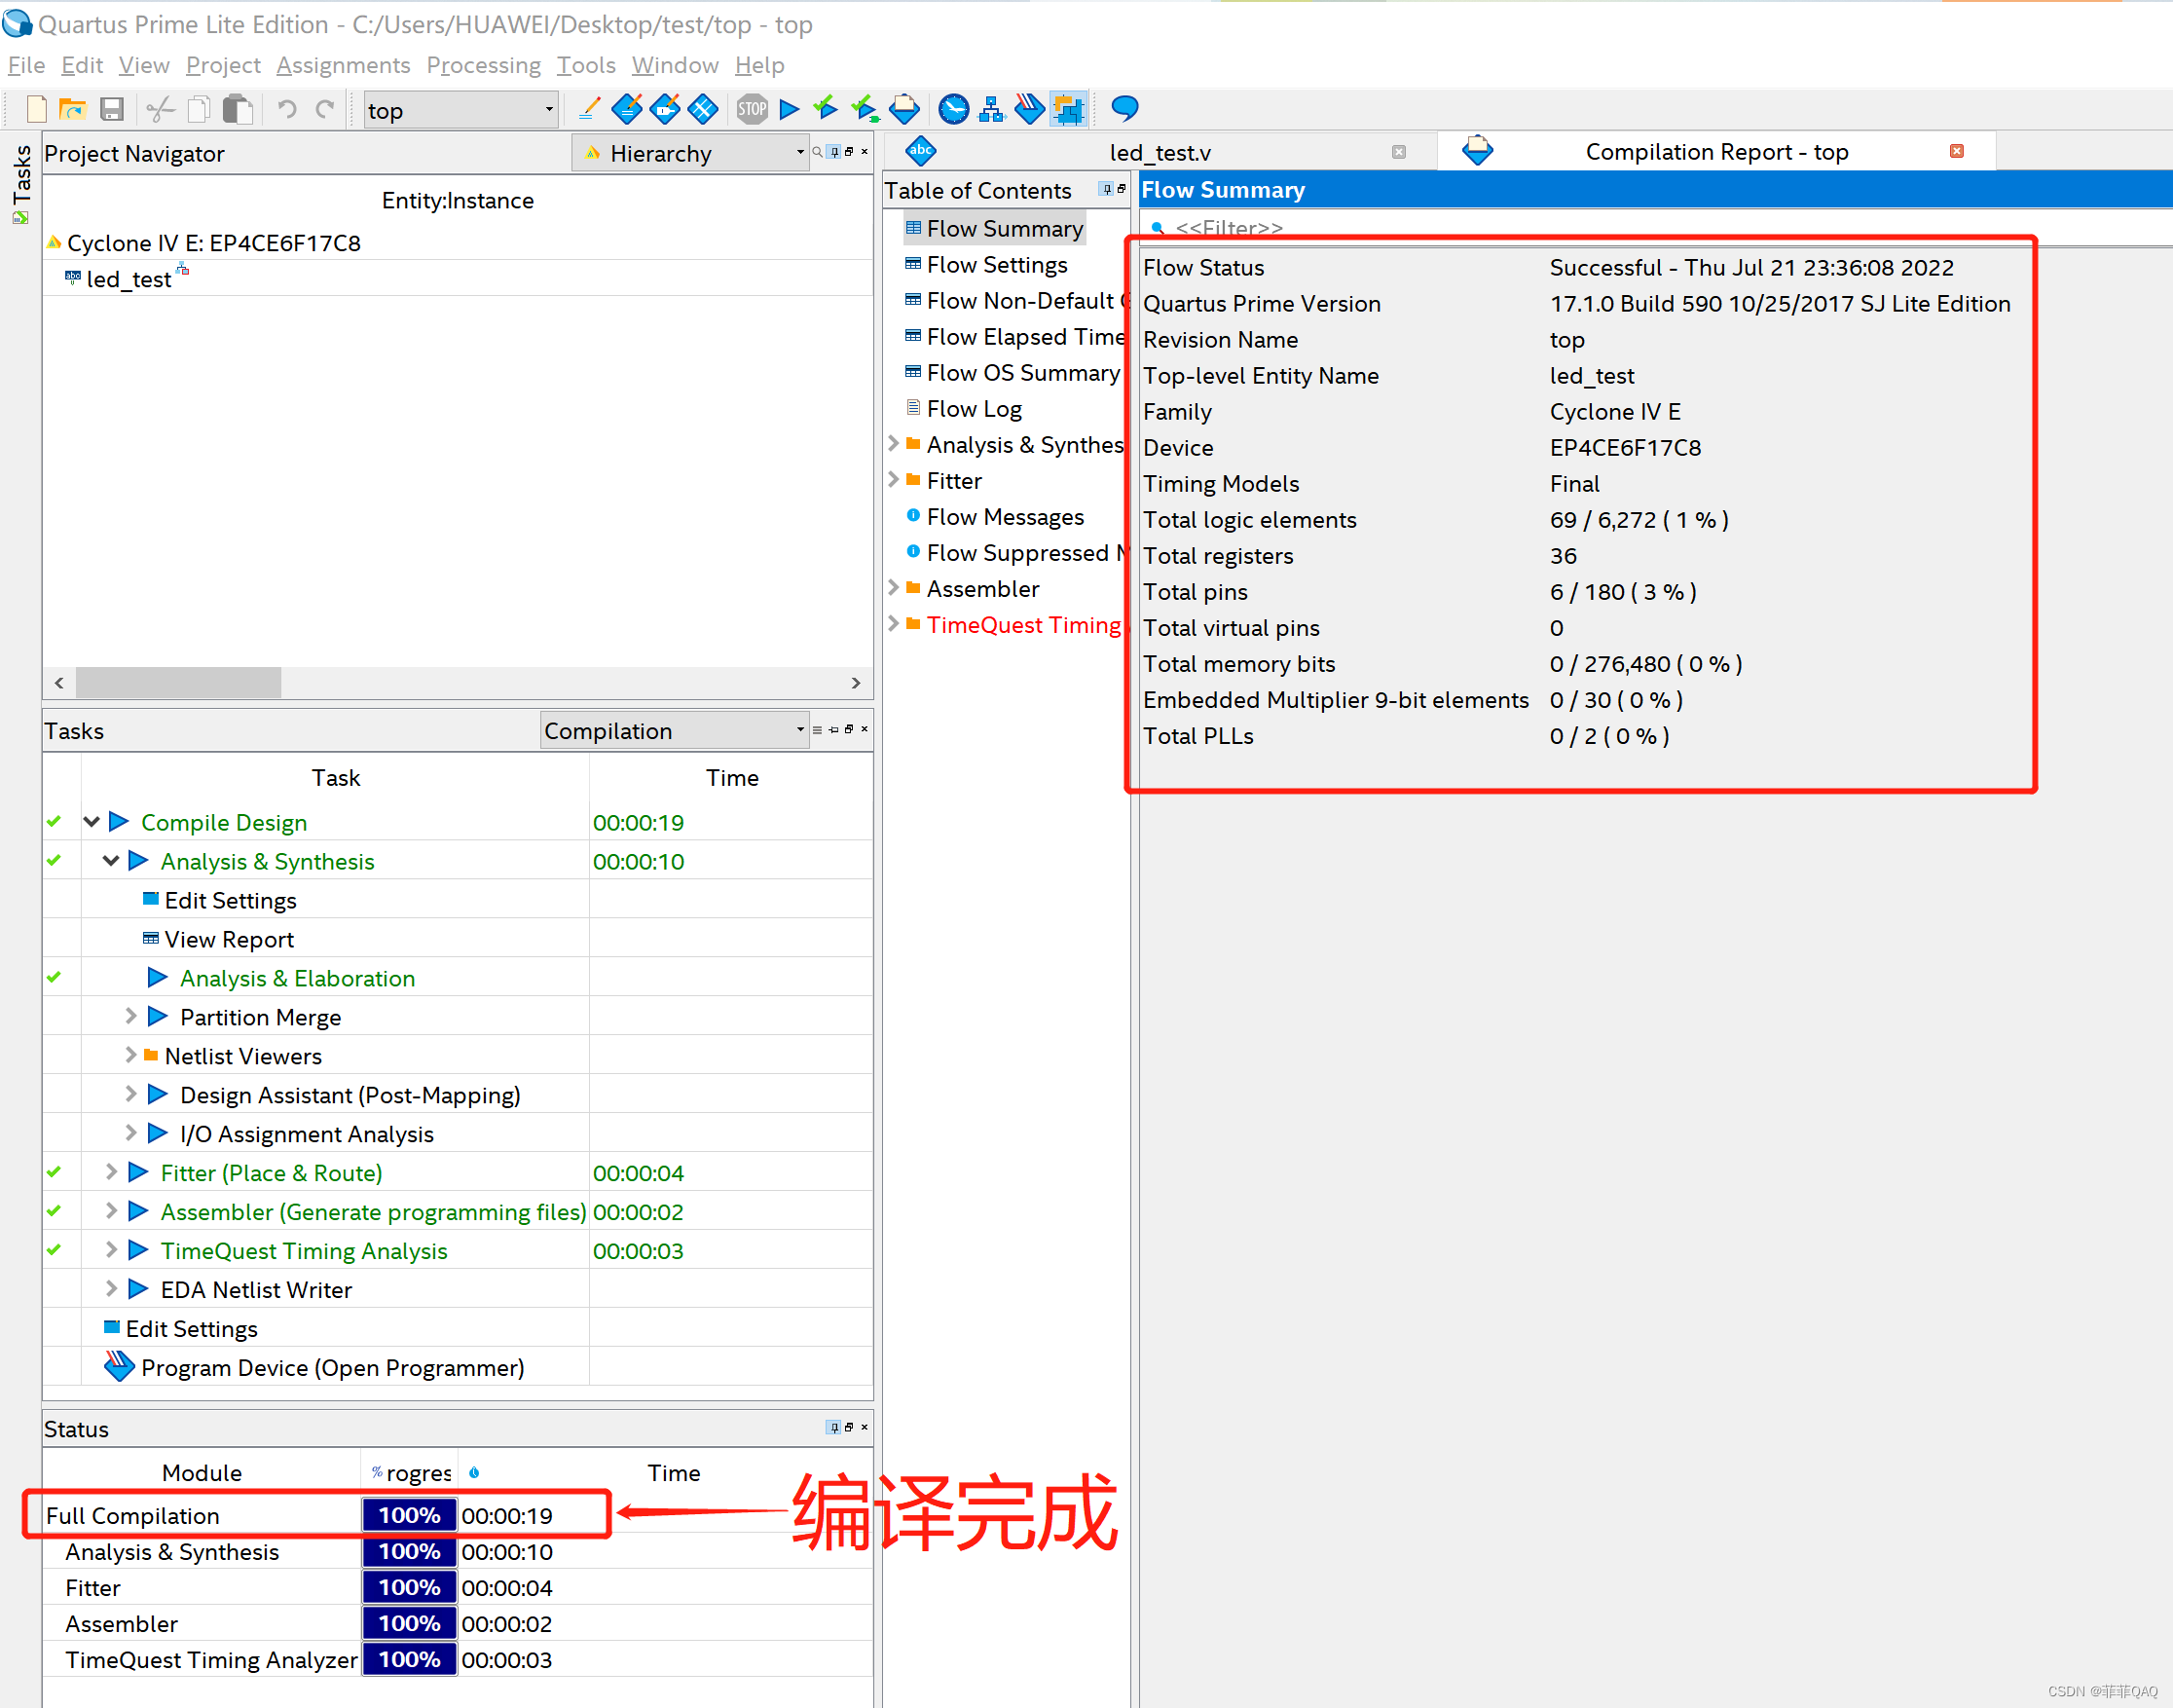Open the TimeQuest Timing Analyzer clock icon
2173x1708 pixels.
coord(954,109)
